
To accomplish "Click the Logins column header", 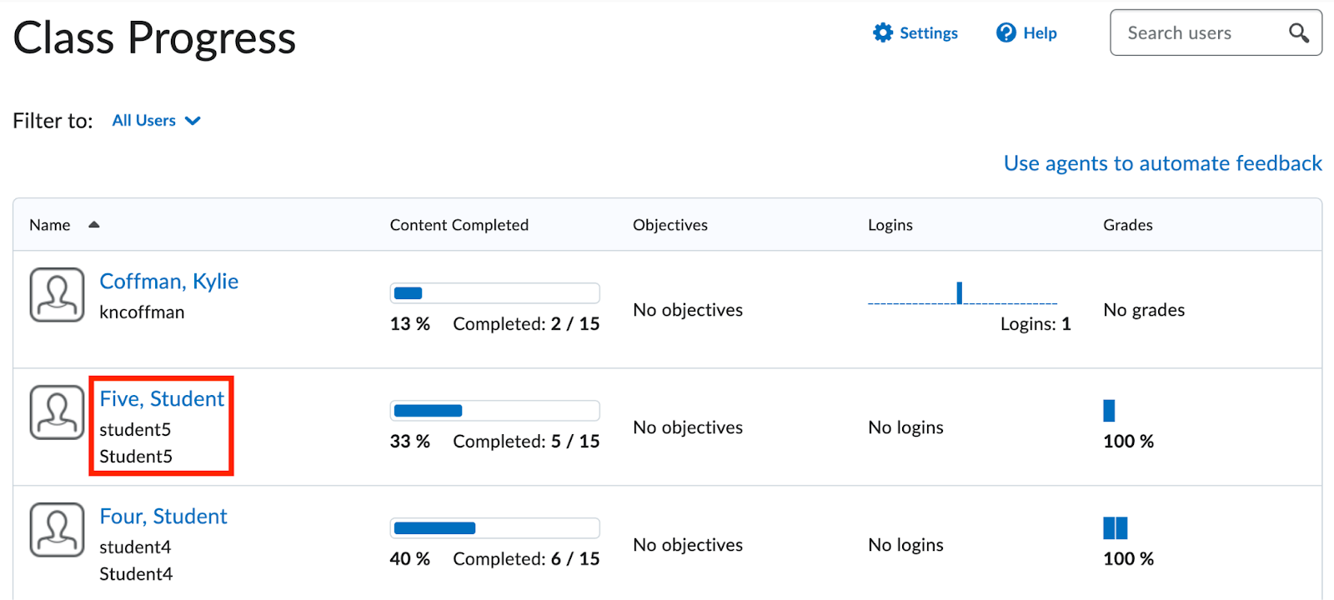I will tap(890, 225).
